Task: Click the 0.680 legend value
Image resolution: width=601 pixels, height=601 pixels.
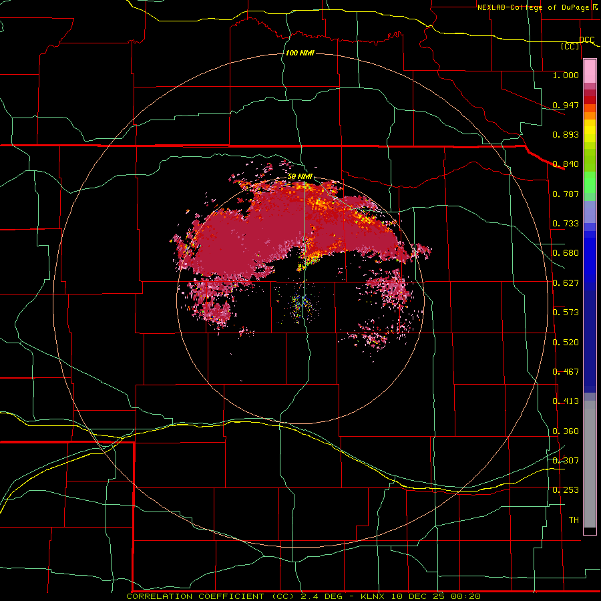Action: [566, 253]
